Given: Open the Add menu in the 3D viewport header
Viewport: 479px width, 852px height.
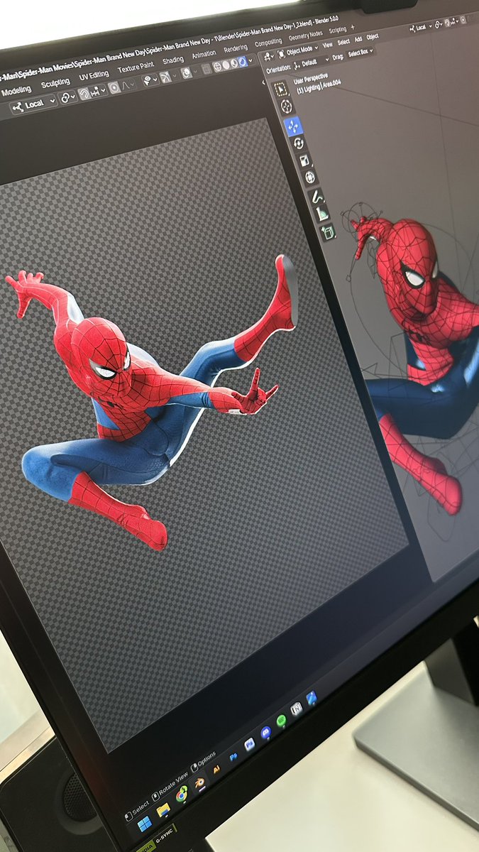Looking at the screenshot, I should [358, 39].
